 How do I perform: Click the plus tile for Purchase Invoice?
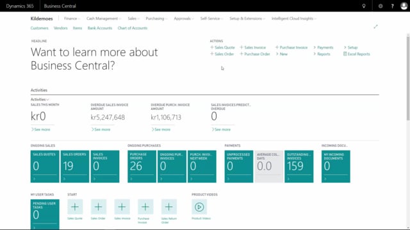pyautogui.click(x=145, y=207)
